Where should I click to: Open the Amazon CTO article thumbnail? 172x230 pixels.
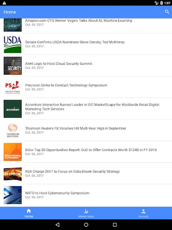click(12, 25)
